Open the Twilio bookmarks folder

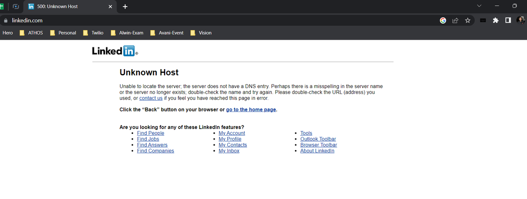tap(94, 33)
